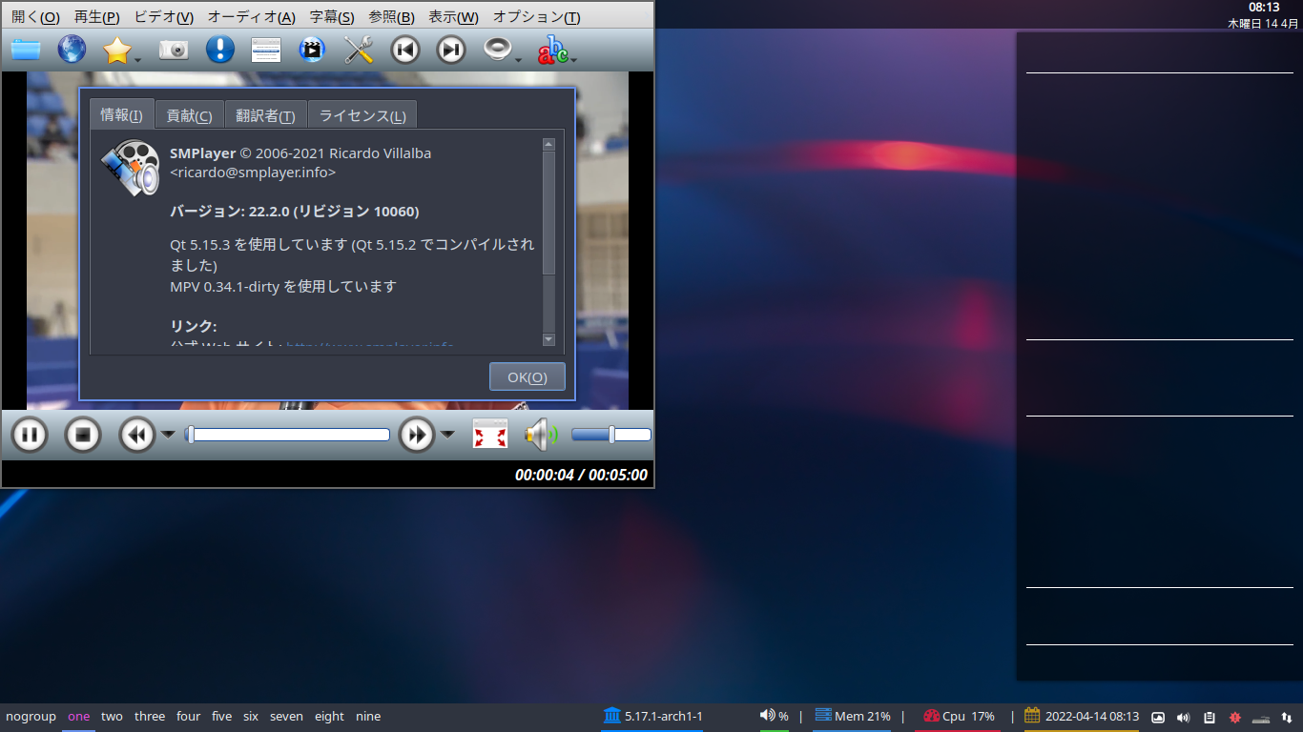
Task: Open the 字幕(S) menu
Action: 332,17
